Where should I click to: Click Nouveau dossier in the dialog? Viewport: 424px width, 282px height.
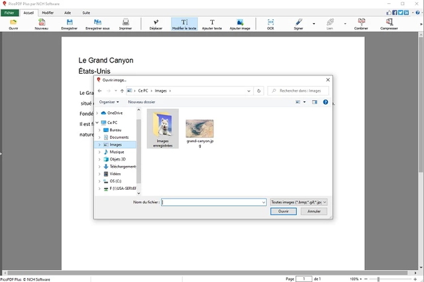(141, 102)
